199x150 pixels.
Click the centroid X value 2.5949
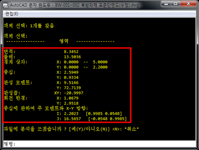pos(71,72)
